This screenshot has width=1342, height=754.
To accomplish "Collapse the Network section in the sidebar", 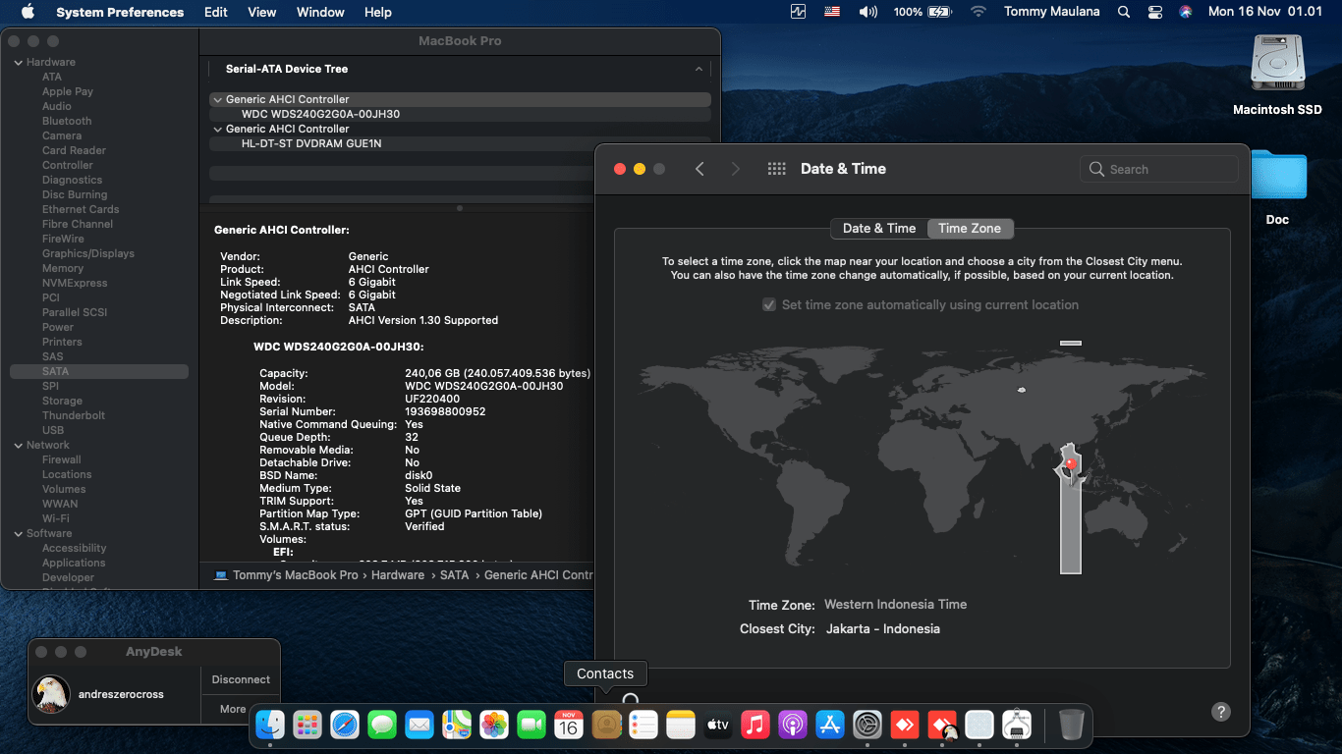I will (x=18, y=446).
